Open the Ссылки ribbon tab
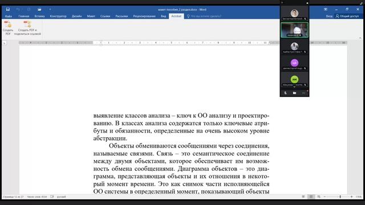This screenshot has width=365, height=205. [x=105, y=17]
